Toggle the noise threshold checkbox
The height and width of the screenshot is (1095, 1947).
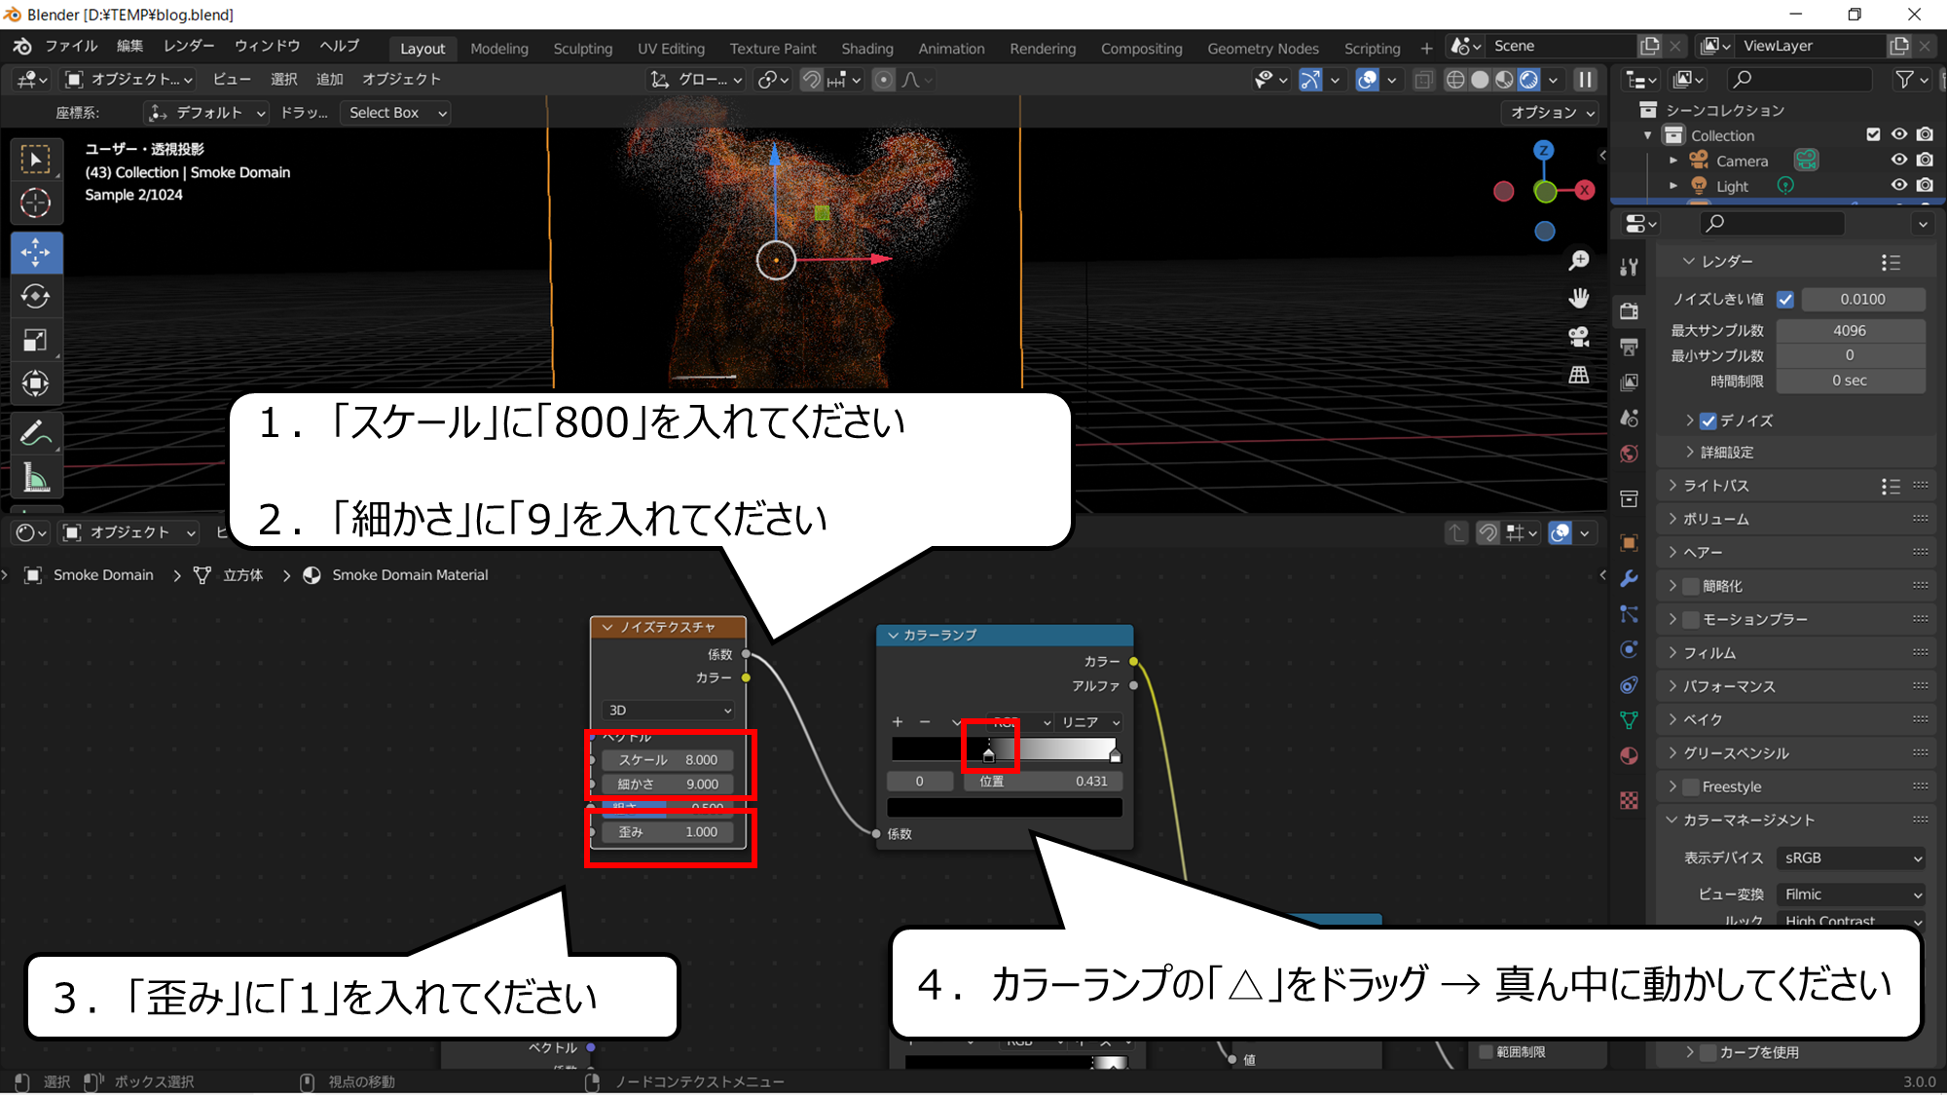pos(1785,300)
